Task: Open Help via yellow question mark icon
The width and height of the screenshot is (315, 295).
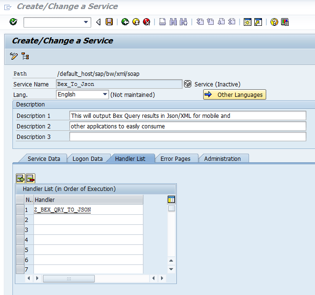Action: (x=274, y=22)
